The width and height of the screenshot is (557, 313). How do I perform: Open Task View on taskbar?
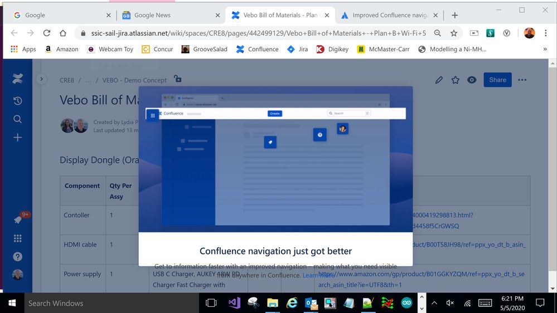tap(211, 303)
